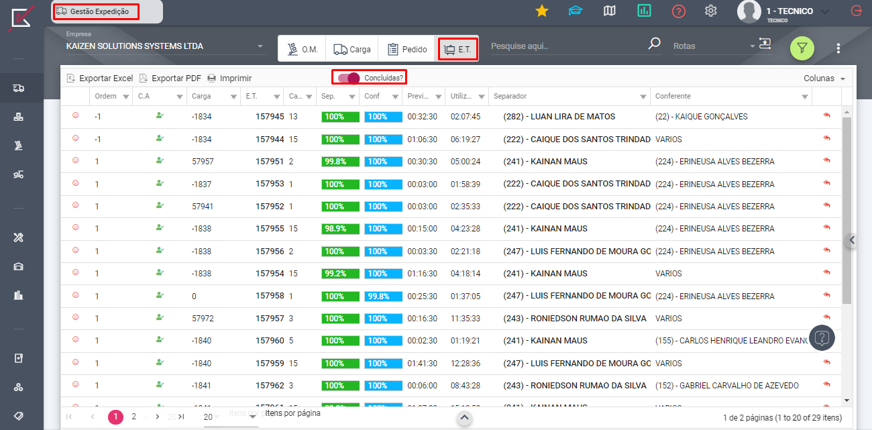The width and height of the screenshot is (872, 430).
Task: Click the red help question mark icon
Action: tap(678, 11)
